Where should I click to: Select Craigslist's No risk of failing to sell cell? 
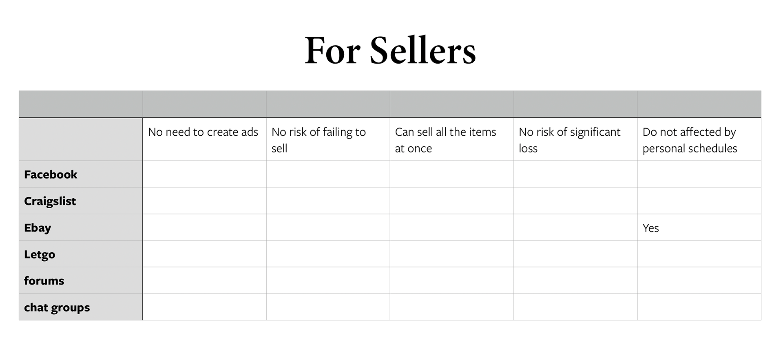[x=328, y=201]
